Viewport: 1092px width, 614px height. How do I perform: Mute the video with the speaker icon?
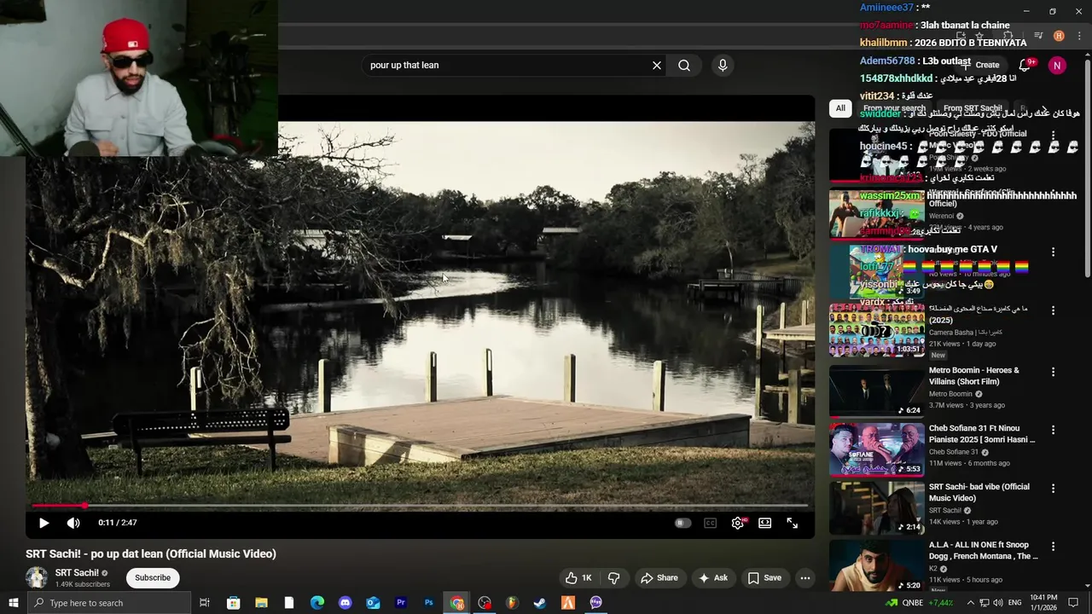tap(73, 523)
